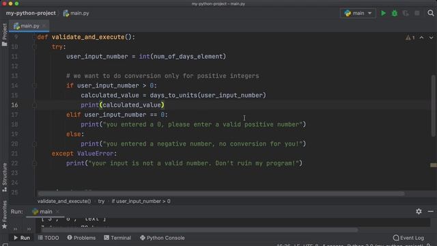The height and width of the screenshot is (246, 437).
Task: Click line number 21 in gutter
Action: coord(14,154)
